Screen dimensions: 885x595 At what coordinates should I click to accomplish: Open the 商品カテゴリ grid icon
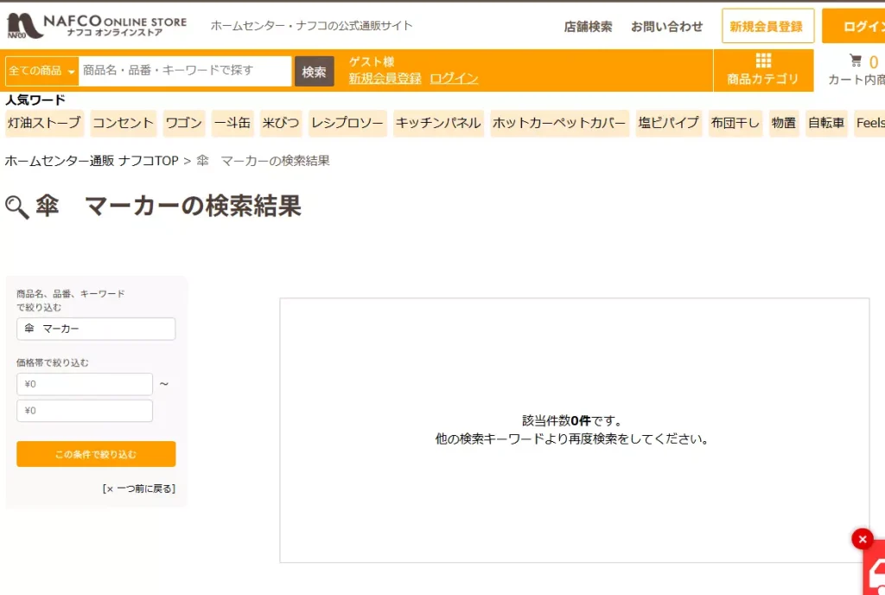[762, 60]
